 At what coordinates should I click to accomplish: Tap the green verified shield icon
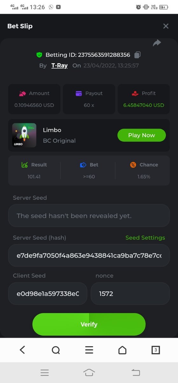39,55
